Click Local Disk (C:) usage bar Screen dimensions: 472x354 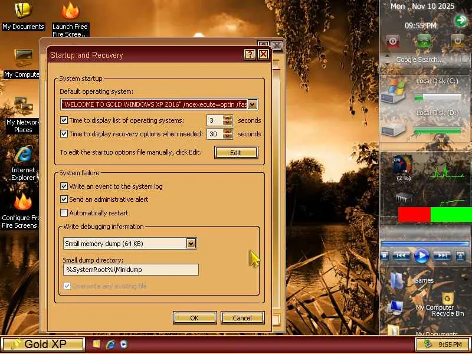click(438, 97)
